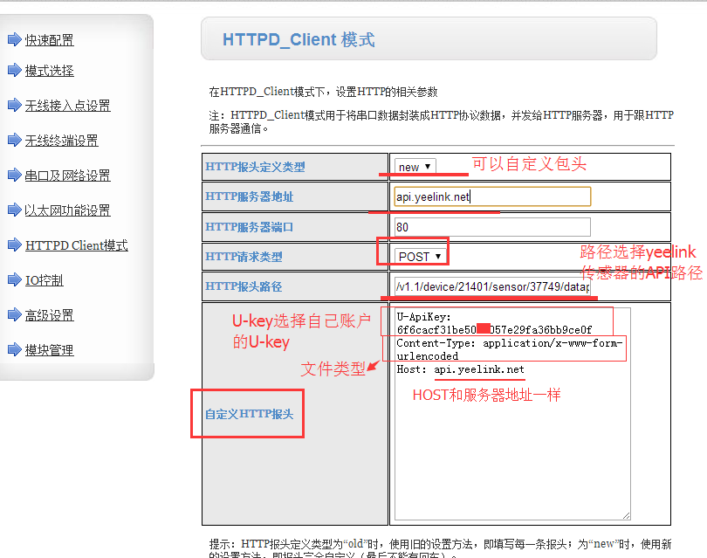This screenshot has width=707, height=558.
Task: Open the 模块管理 sidebar link
Action: [49, 350]
